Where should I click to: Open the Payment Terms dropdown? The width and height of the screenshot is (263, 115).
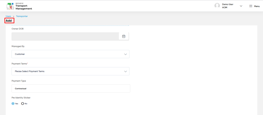70,71
